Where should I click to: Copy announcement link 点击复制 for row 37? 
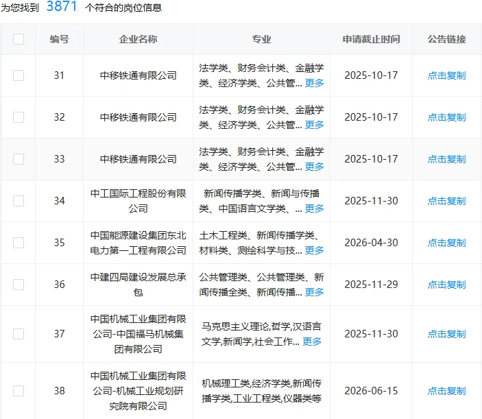coord(446,334)
